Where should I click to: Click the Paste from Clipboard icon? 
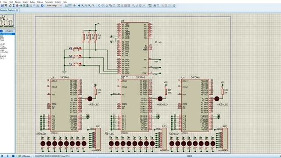point(114,6)
